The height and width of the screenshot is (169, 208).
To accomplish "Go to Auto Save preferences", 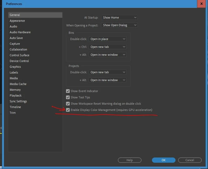I will (x=35, y=38).
